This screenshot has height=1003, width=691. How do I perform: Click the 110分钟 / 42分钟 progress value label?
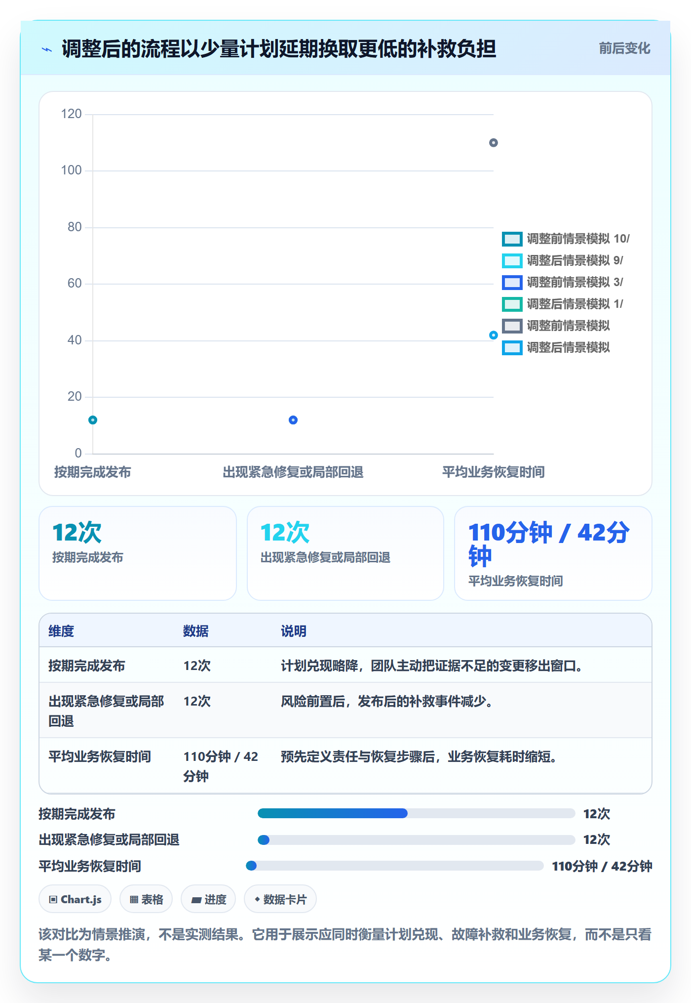tap(602, 866)
